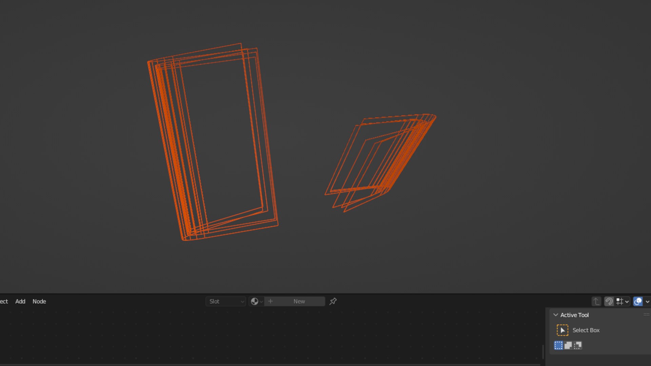Choose Set a new selection mode icon
Screen dimensions: 651x366
tap(558, 345)
